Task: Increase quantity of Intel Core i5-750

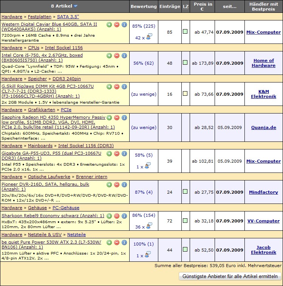Action: pos(109,56)
